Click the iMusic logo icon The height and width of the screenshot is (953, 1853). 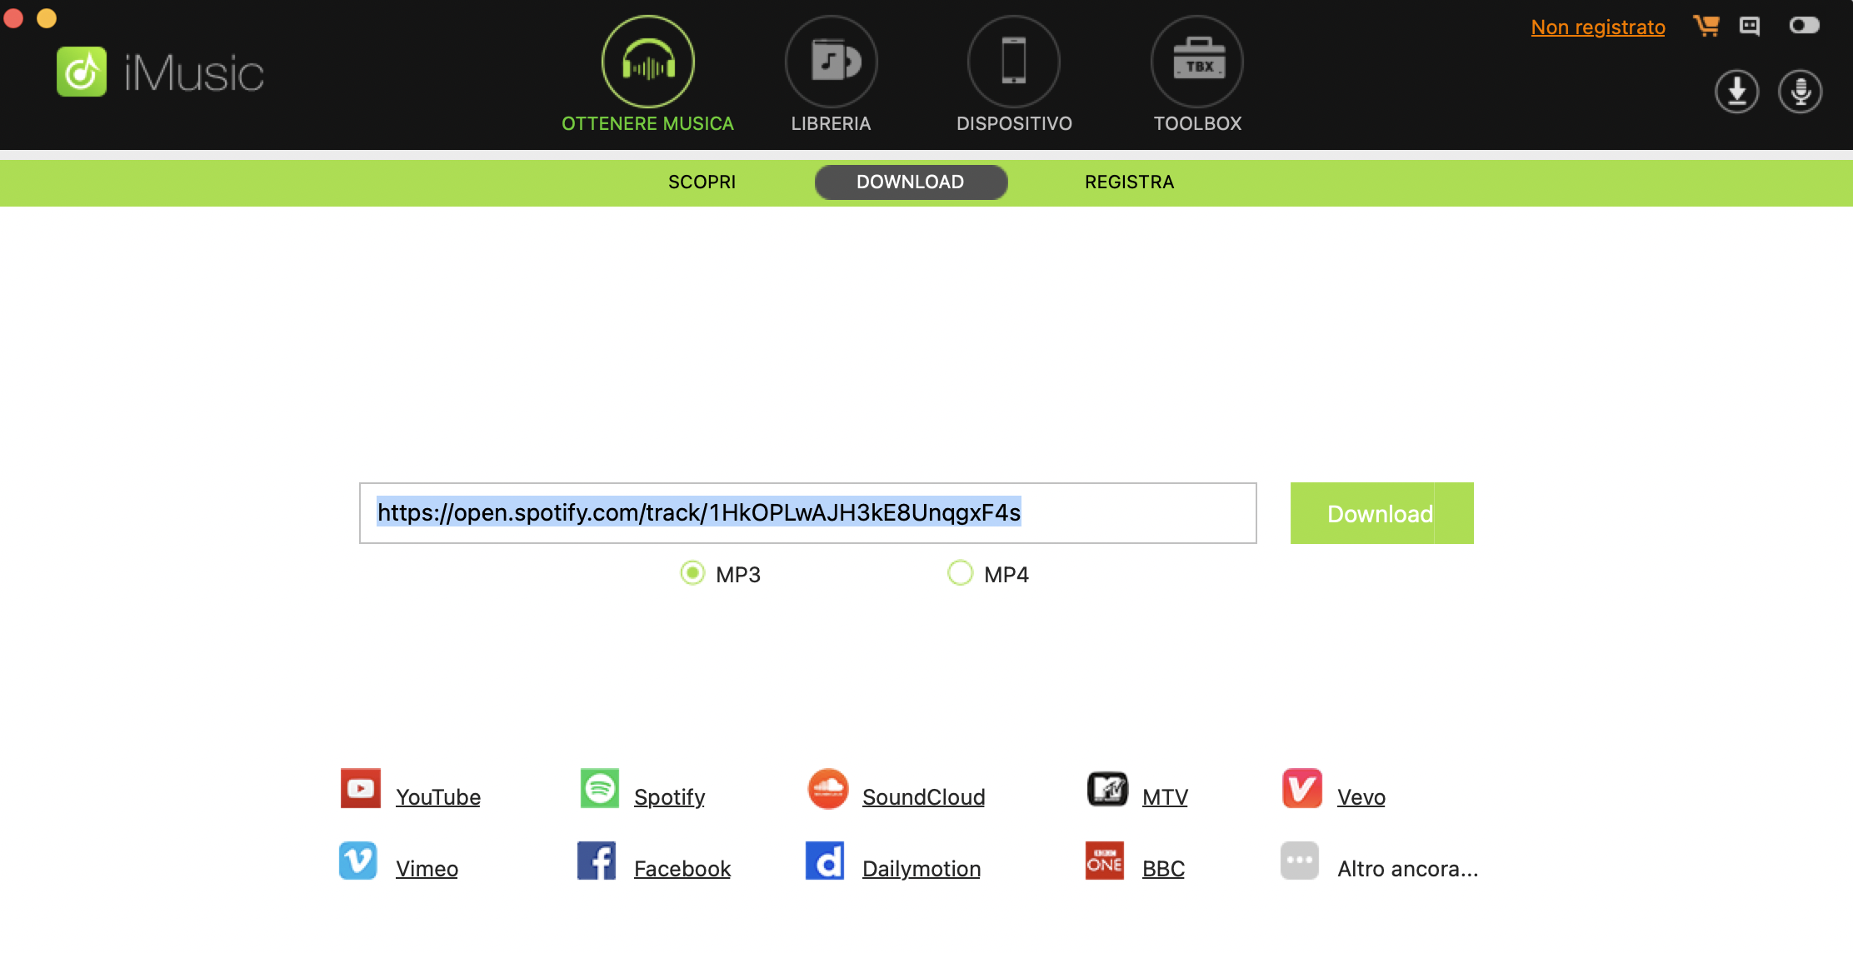tap(82, 72)
